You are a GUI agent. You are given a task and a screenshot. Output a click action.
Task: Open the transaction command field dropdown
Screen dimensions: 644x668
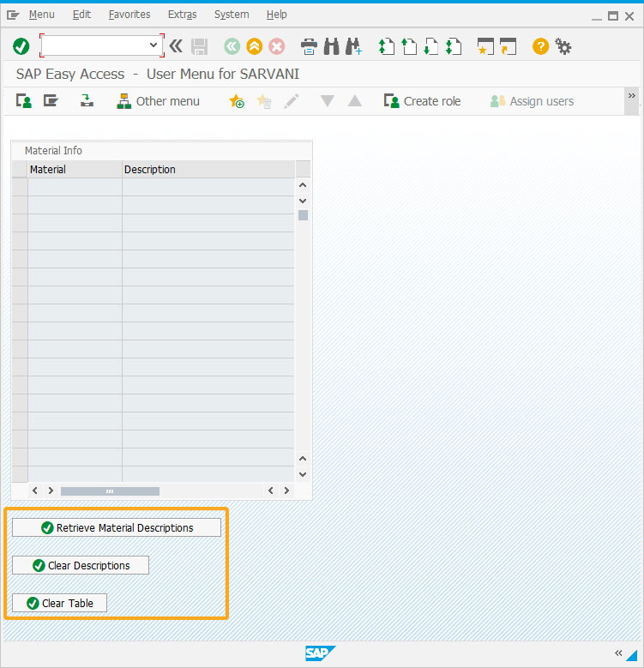[153, 45]
